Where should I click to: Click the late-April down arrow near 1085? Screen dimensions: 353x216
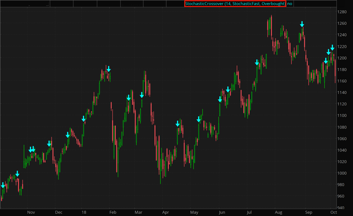pyautogui.click(x=178, y=124)
